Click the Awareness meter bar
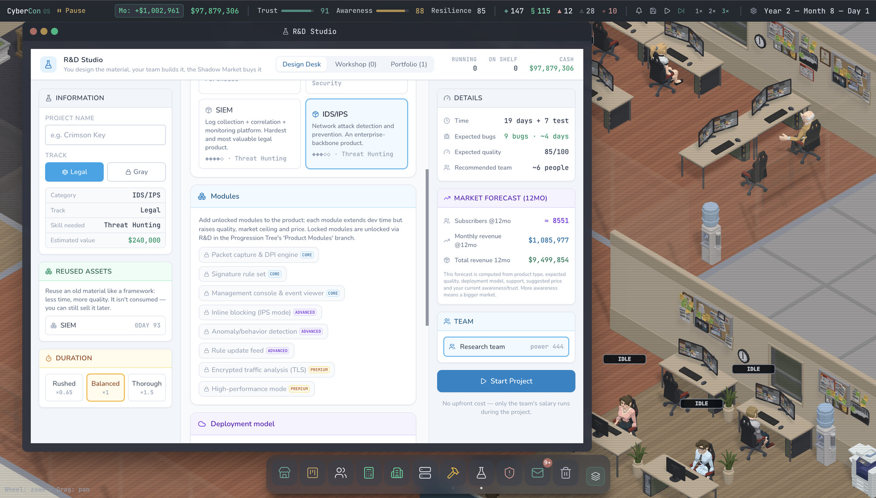Image resolution: width=876 pixels, height=498 pixels. 392,11
